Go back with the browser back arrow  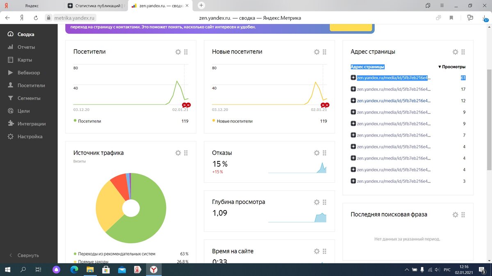(7, 18)
